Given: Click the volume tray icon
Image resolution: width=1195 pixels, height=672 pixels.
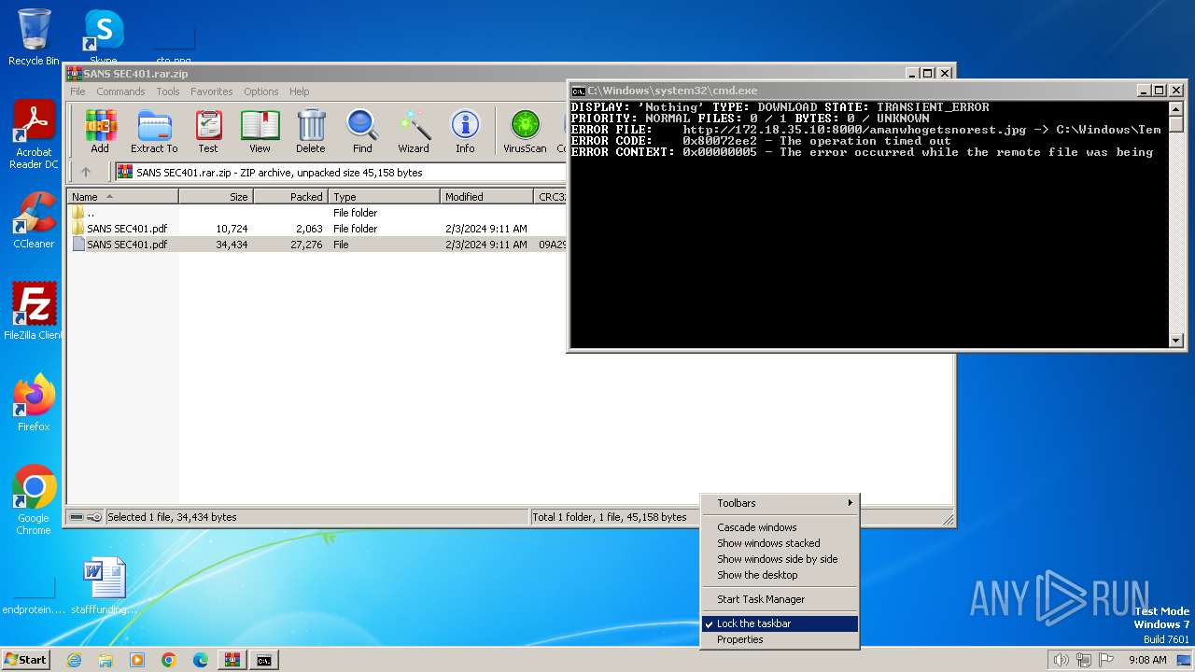Looking at the screenshot, I should [1061, 660].
